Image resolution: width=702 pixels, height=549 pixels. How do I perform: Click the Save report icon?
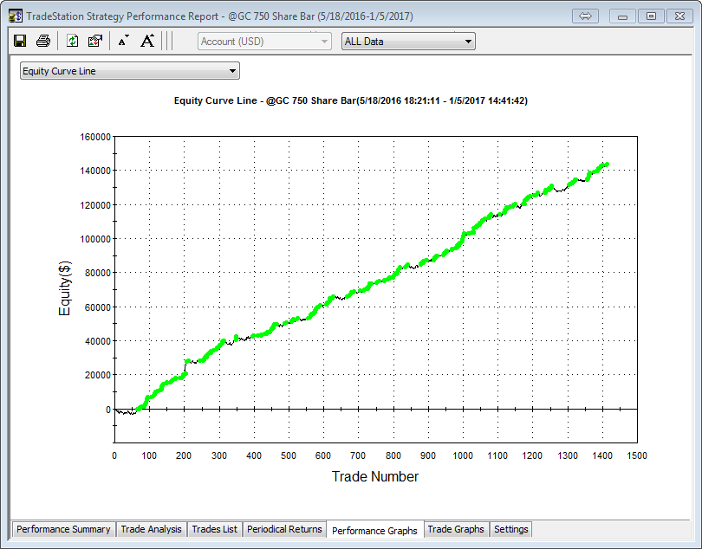[x=20, y=41]
